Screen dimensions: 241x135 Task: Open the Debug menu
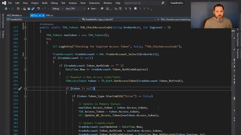[54, 3]
